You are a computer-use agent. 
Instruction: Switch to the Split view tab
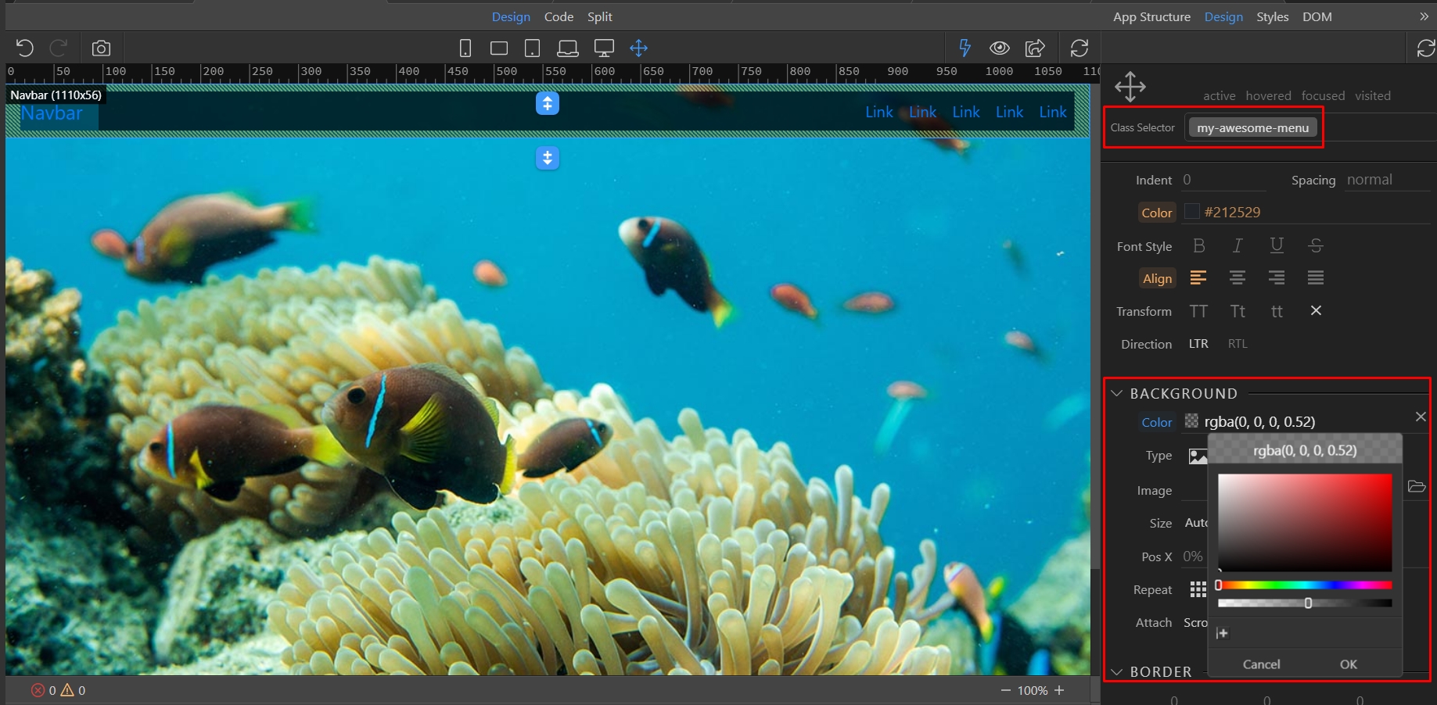pyautogui.click(x=600, y=16)
